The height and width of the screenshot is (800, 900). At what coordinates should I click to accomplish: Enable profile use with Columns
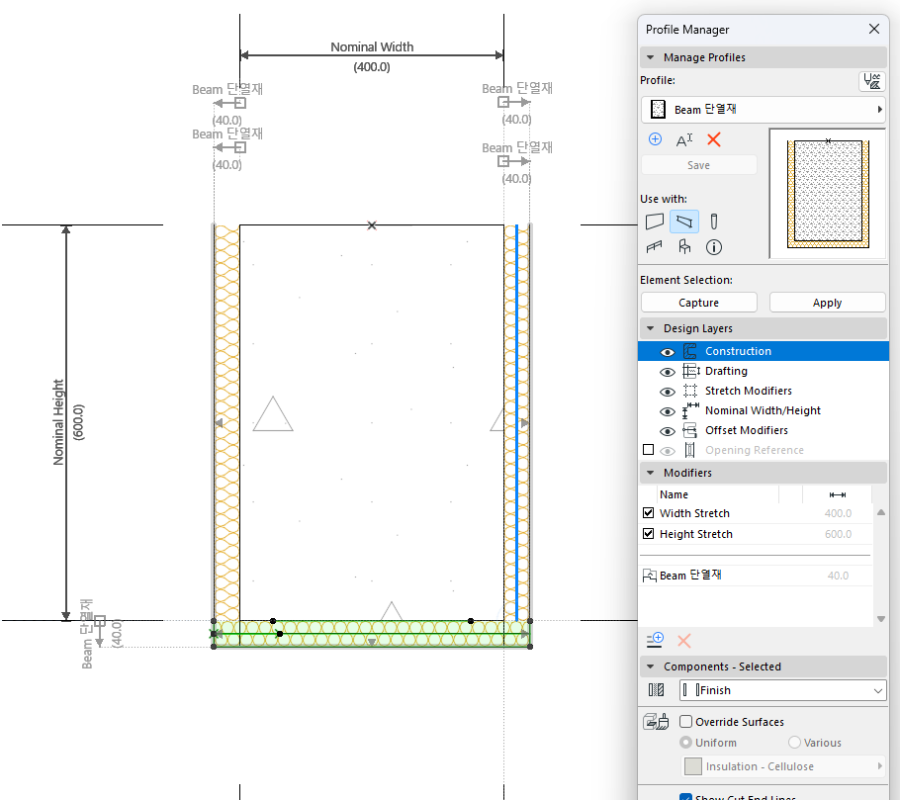(x=713, y=222)
